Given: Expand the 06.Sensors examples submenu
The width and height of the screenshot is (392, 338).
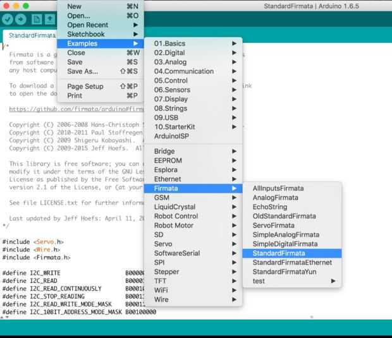Looking at the screenshot, I should tap(193, 90).
